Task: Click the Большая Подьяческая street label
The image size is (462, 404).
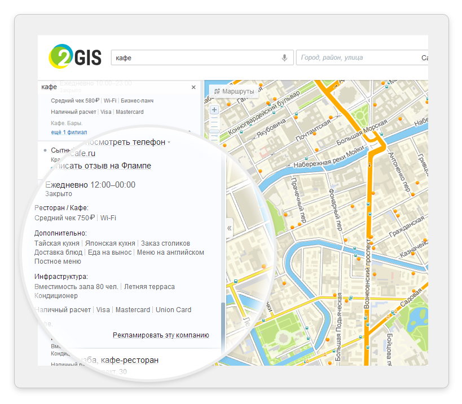Action: (x=338, y=327)
